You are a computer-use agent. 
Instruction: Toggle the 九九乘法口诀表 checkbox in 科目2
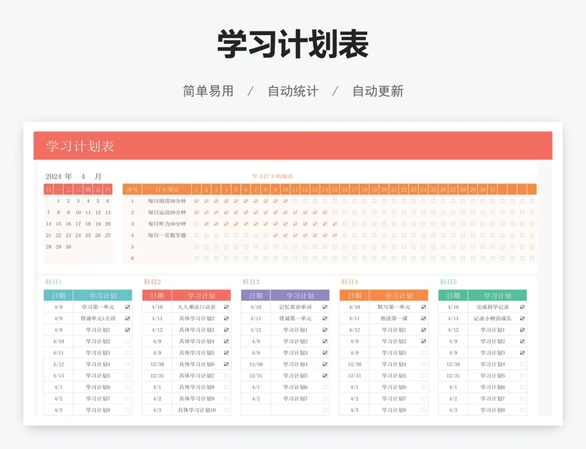point(226,307)
